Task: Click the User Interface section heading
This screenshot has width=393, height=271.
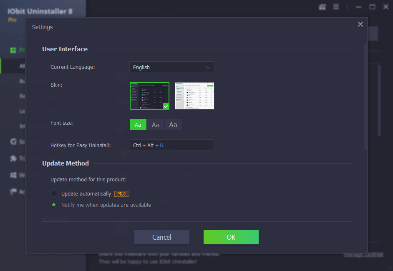Action: pos(65,49)
